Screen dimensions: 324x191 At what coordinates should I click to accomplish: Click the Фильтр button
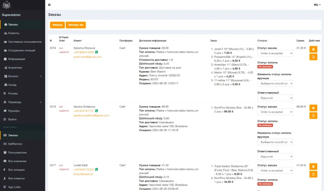57,25
